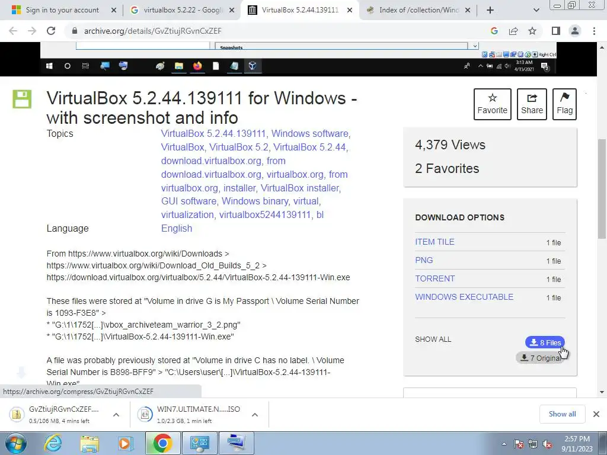Click the Share button

coord(532,104)
